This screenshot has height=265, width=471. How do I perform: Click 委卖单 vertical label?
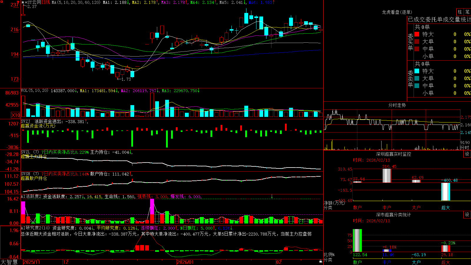410,79
